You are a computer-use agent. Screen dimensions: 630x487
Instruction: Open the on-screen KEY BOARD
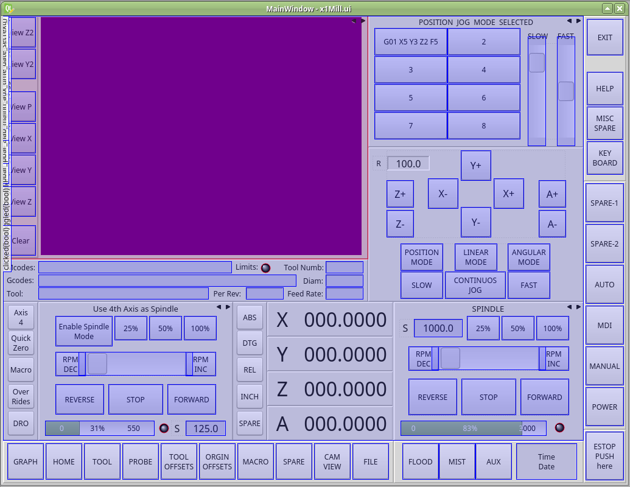604,158
